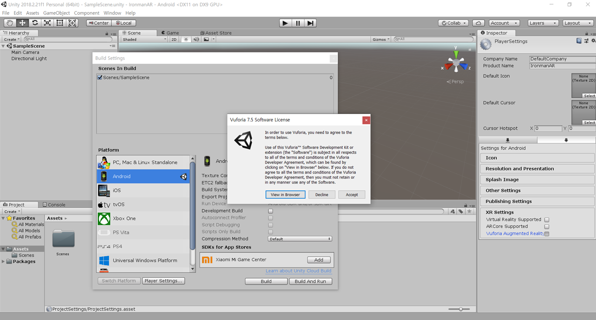Viewport: 596px width, 320px height.
Task: Click the Project icon size slider
Action: [x=460, y=309]
